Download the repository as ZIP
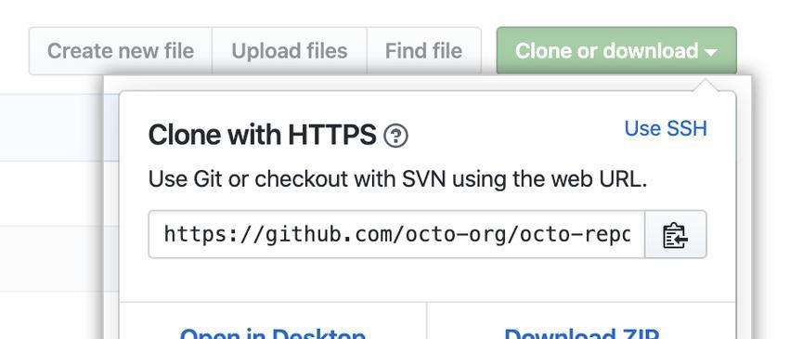Screen dimensions: 790x339 click(581, 332)
